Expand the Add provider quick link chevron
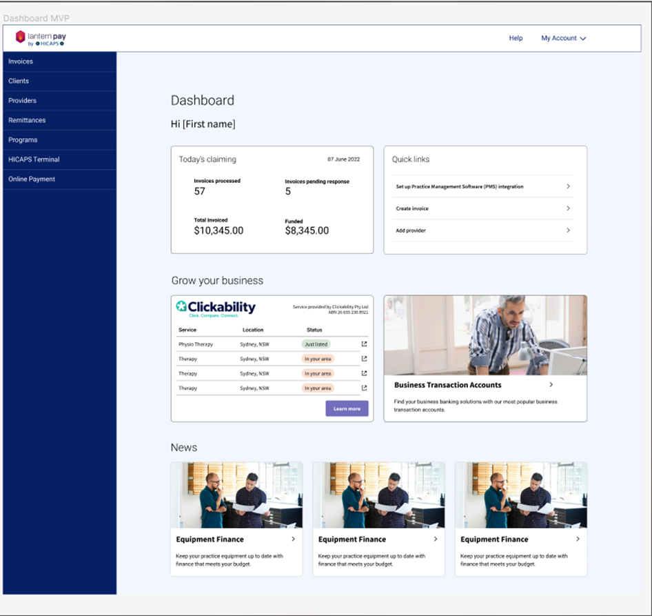The height and width of the screenshot is (616, 652). 567,230
